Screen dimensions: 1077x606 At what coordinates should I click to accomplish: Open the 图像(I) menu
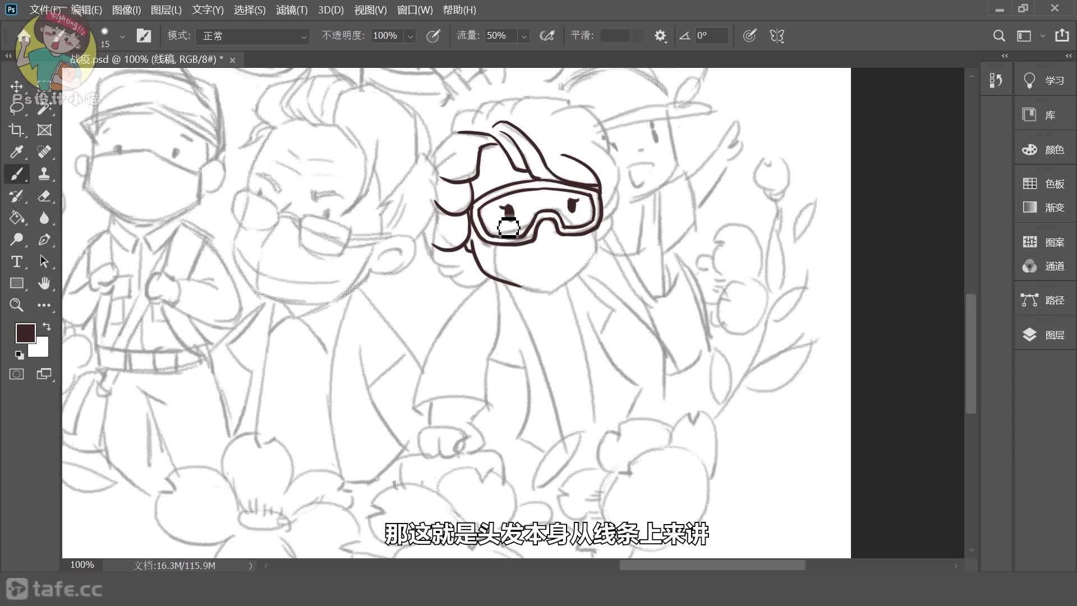(x=126, y=10)
